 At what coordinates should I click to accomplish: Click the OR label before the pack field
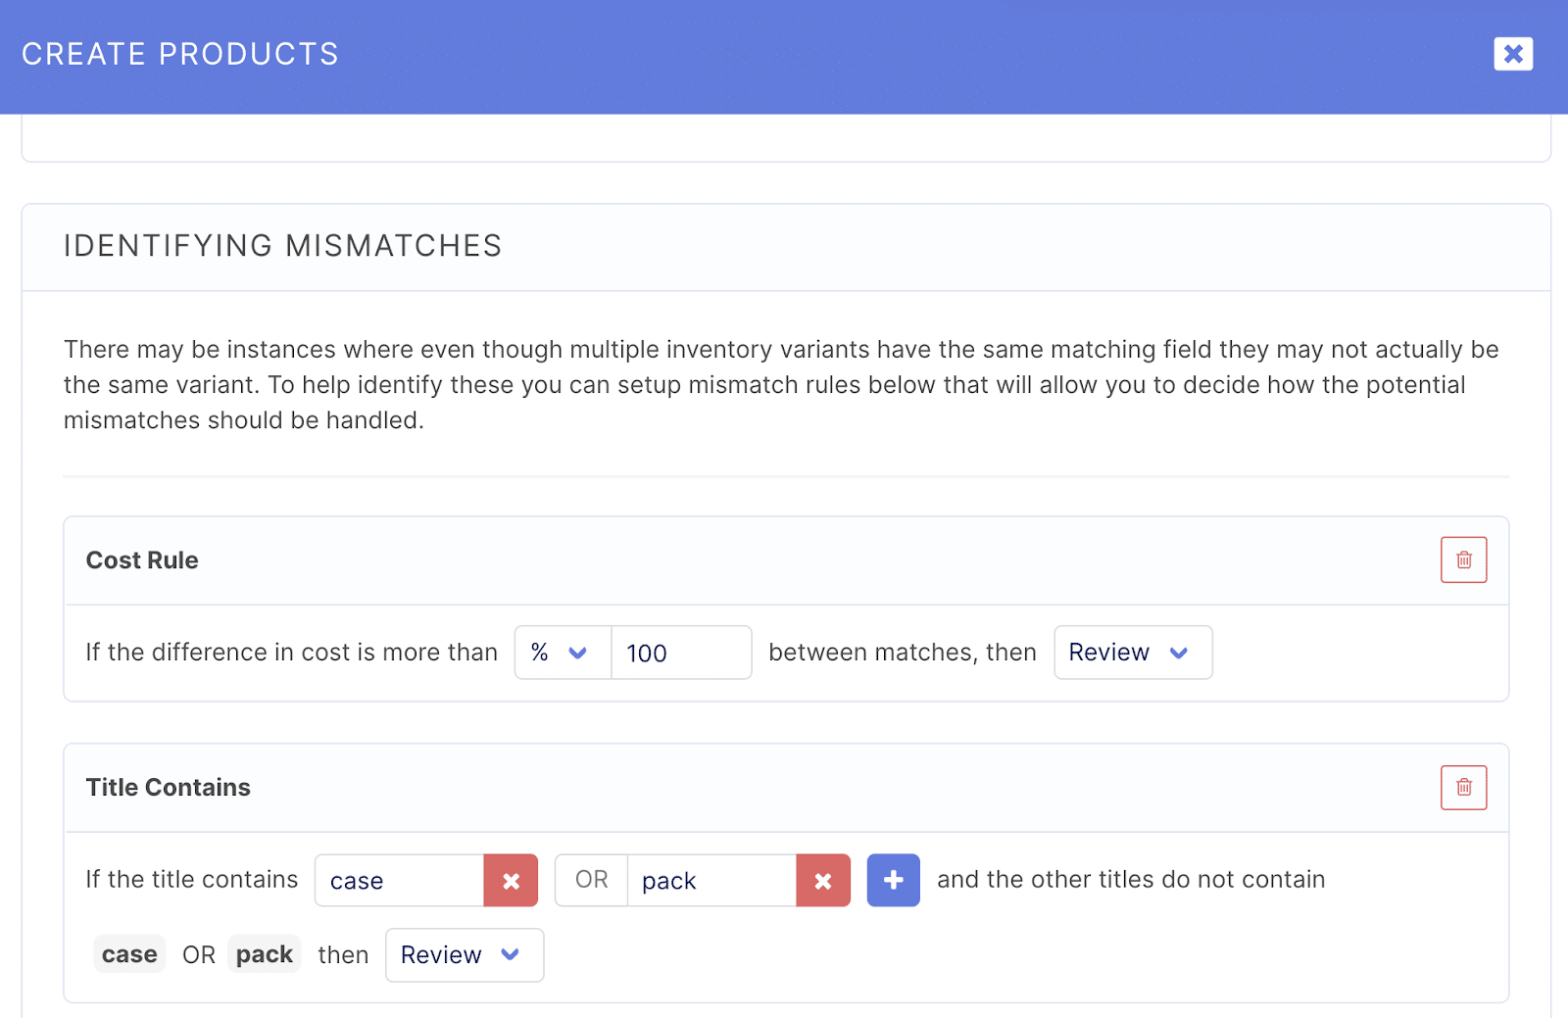click(x=592, y=880)
